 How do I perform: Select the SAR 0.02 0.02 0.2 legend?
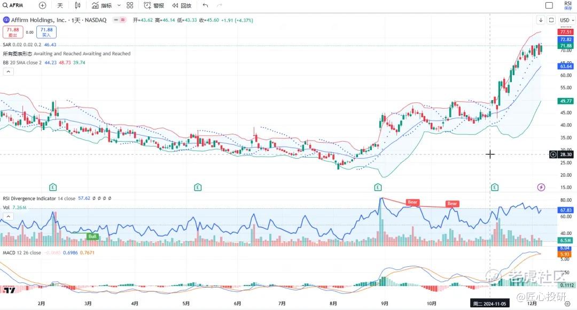coord(22,45)
